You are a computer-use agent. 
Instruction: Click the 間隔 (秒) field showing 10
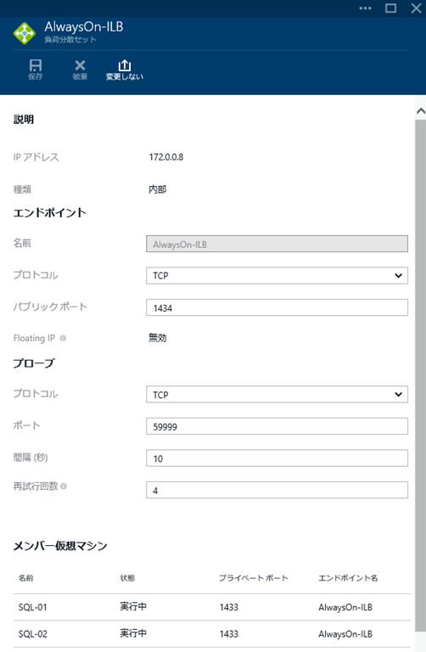click(x=277, y=458)
